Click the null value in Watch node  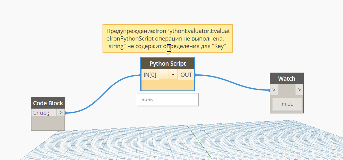[x=287, y=104]
